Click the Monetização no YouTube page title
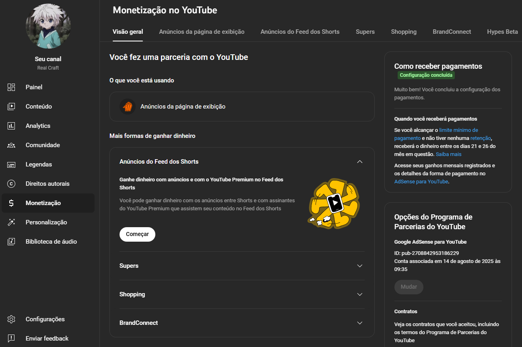This screenshot has height=347, width=522. [165, 10]
